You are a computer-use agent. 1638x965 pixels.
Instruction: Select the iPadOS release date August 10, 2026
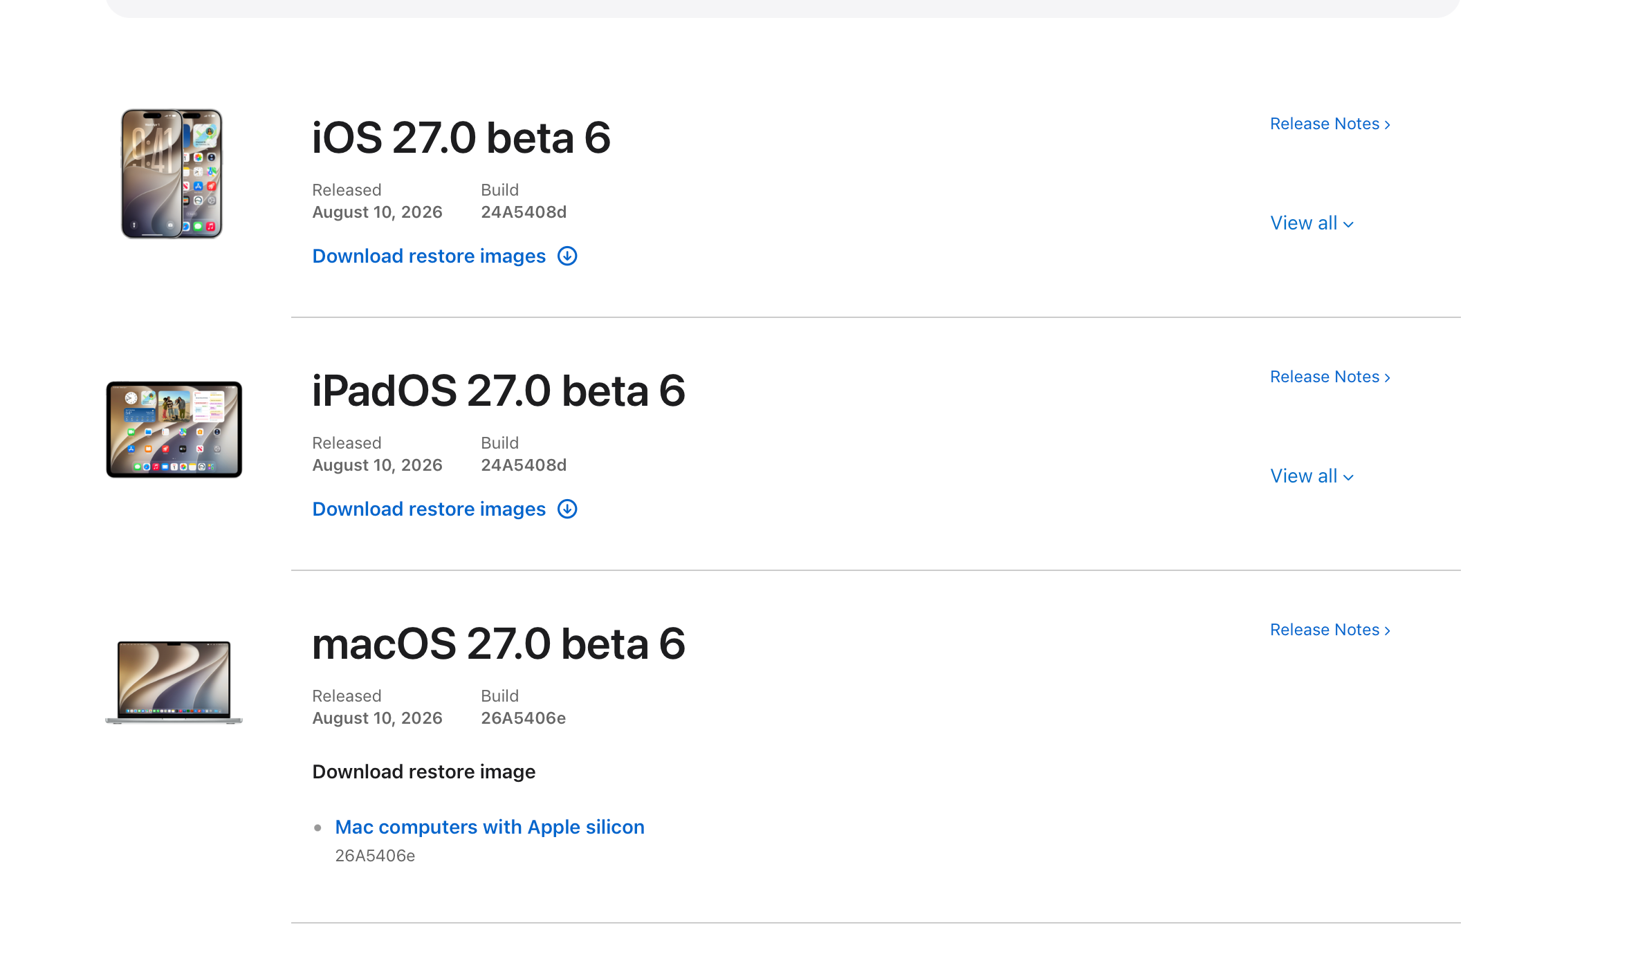coord(377,465)
